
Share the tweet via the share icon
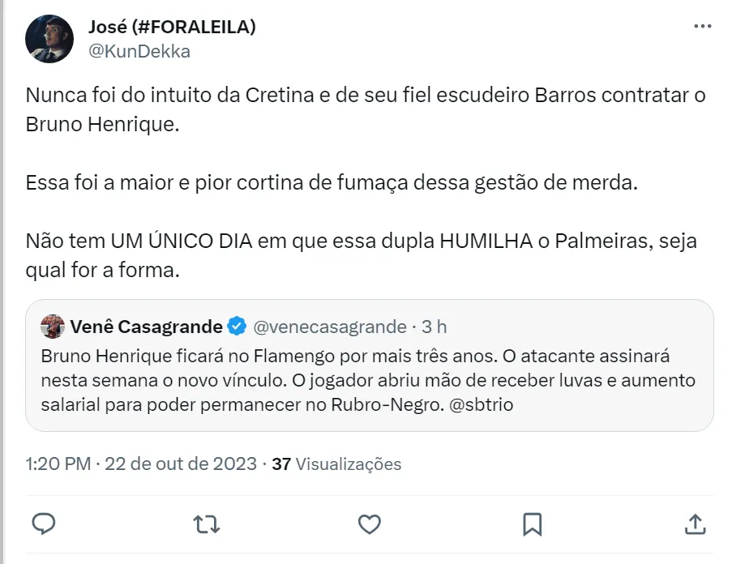click(695, 523)
